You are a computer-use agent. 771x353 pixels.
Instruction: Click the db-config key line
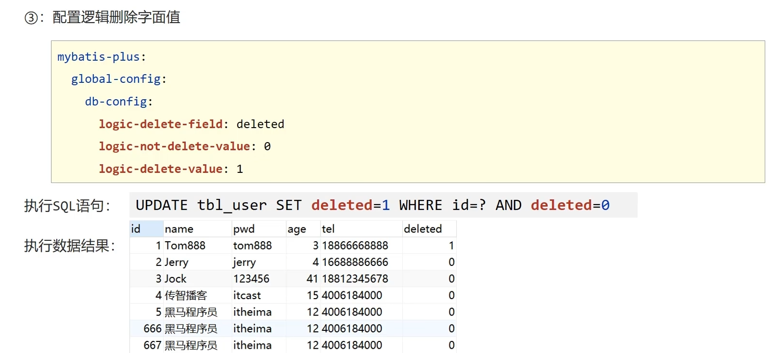click(x=116, y=102)
